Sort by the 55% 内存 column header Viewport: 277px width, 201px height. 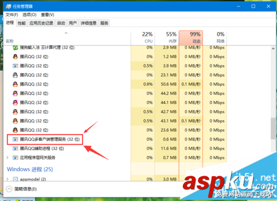167,38
